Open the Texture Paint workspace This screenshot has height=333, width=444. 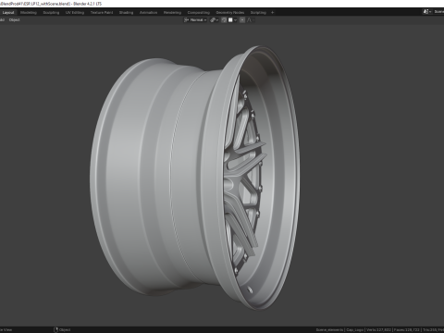[x=102, y=13]
